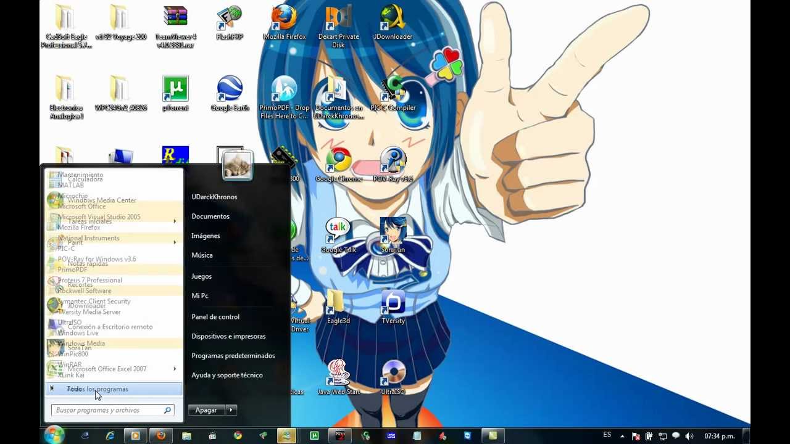
Task: Show hidden system tray icons
Action: click(x=623, y=436)
